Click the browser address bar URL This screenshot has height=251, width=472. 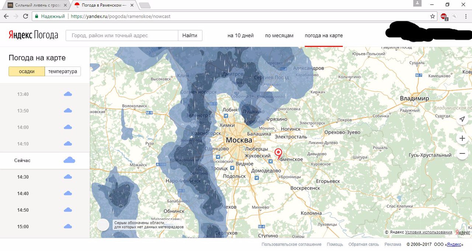(x=121, y=16)
